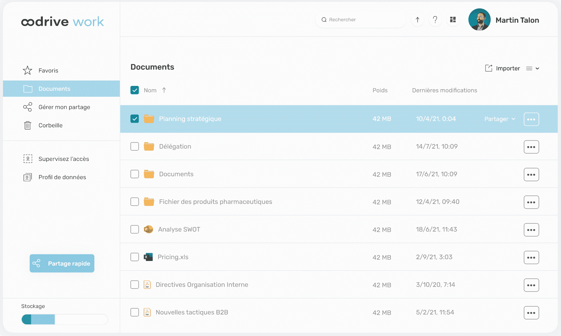The height and width of the screenshot is (336, 561).
Task: Open help via the question mark icon
Action: pos(435,20)
